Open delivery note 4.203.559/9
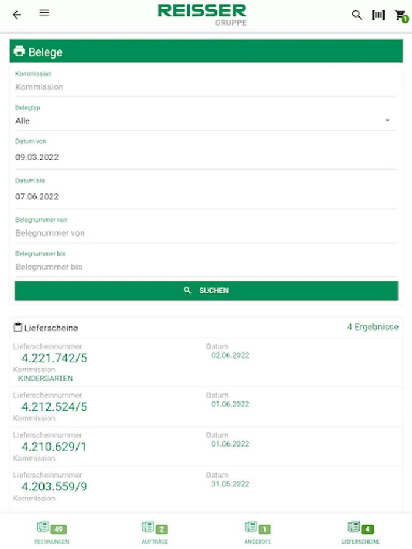The width and height of the screenshot is (412, 549). [54, 487]
